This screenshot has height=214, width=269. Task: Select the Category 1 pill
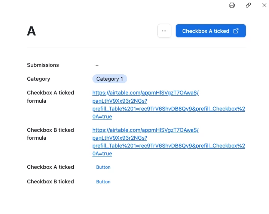(x=110, y=79)
